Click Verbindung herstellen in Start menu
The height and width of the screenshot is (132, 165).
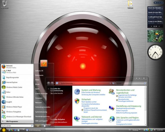pos(43,107)
